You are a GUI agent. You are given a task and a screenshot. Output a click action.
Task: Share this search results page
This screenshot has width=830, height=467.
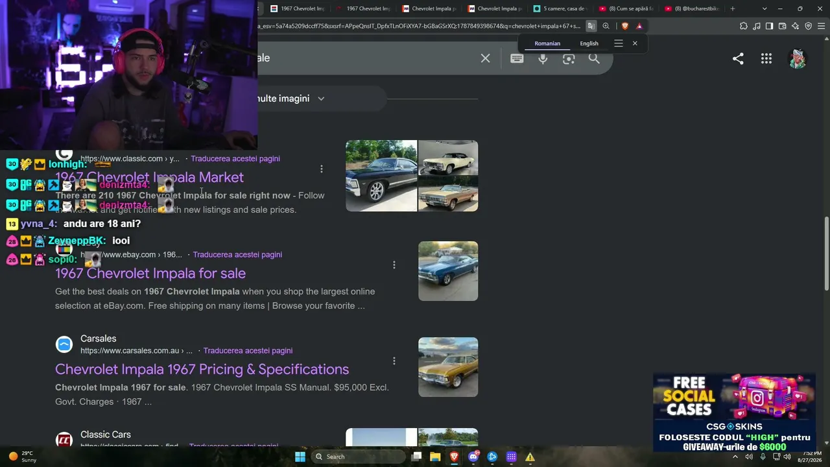(738, 58)
